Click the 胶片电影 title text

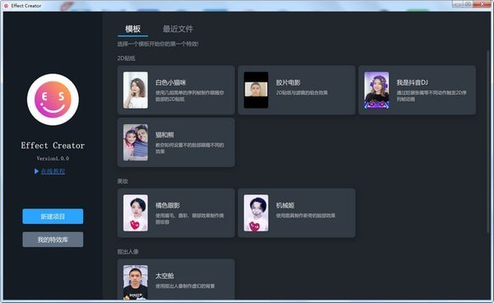(288, 82)
